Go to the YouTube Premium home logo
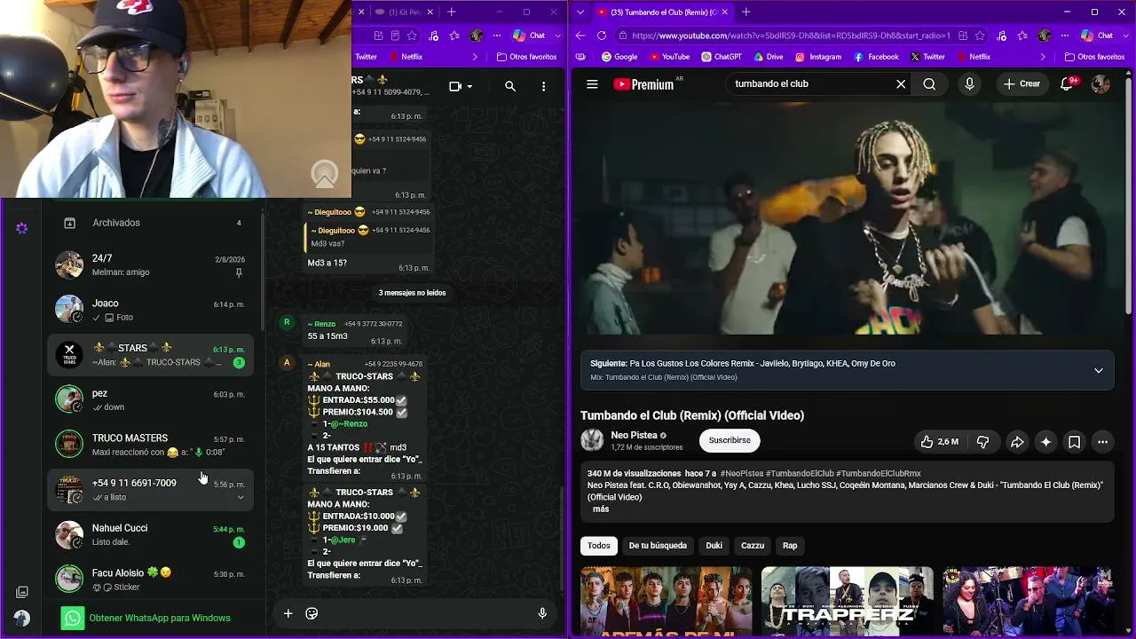The image size is (1136, 639). [643, 84]
